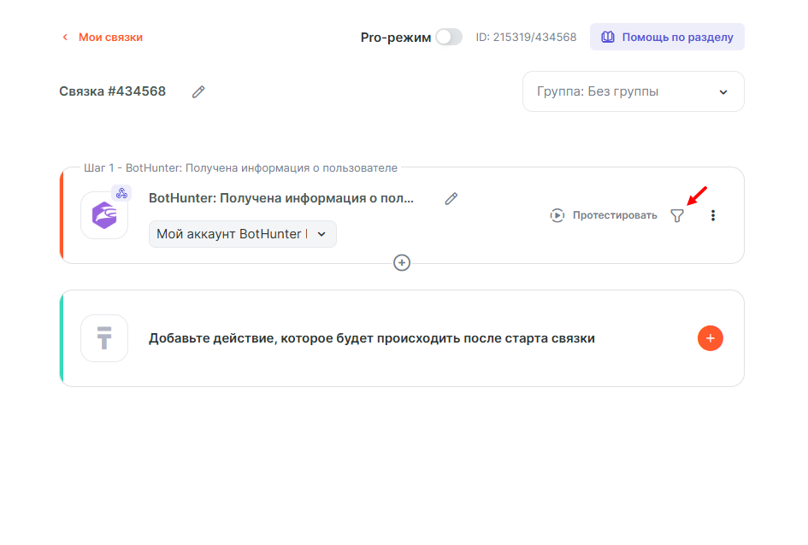Viewport: 808px width, 545px height.
Task: Click the ID 215319/434568 text
Action: coord(526,38)
